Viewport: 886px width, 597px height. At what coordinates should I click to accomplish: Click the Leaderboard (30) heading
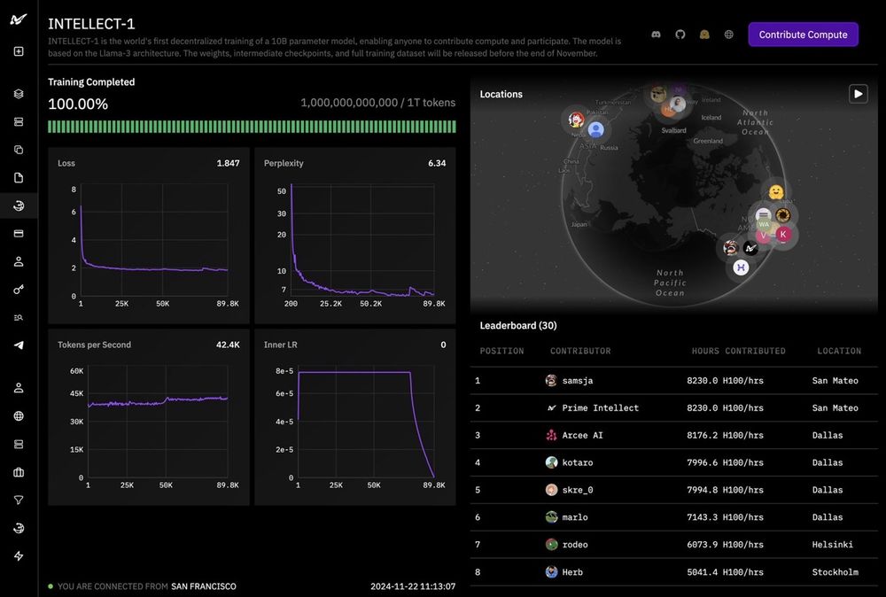518,325
